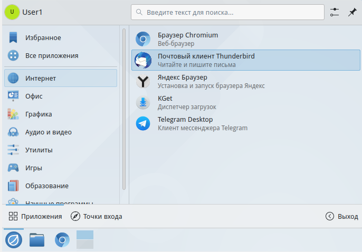Pin the menu open with pushpin
The height and width of the screenshot is (252, 362).
352,12
